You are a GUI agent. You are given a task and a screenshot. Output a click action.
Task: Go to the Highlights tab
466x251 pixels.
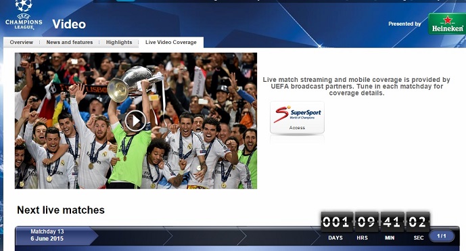119,42
